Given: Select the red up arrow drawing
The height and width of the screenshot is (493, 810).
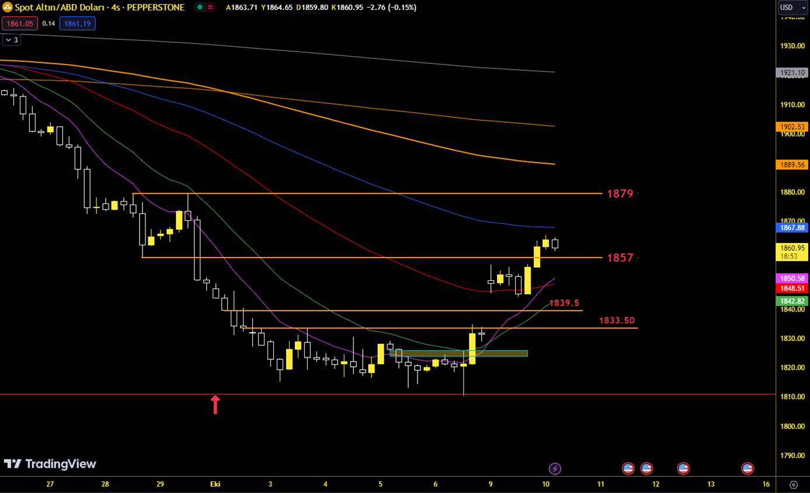Looking at the screenshot, I should [215, 404].
